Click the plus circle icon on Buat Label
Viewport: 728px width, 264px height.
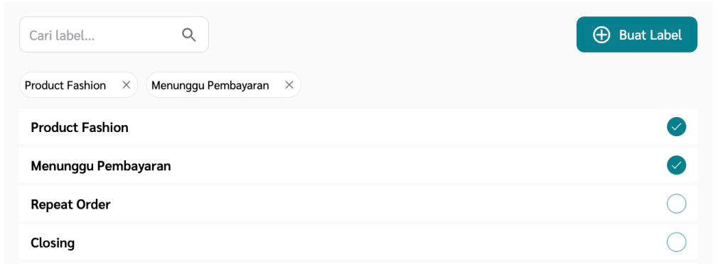tap(601, 35)
